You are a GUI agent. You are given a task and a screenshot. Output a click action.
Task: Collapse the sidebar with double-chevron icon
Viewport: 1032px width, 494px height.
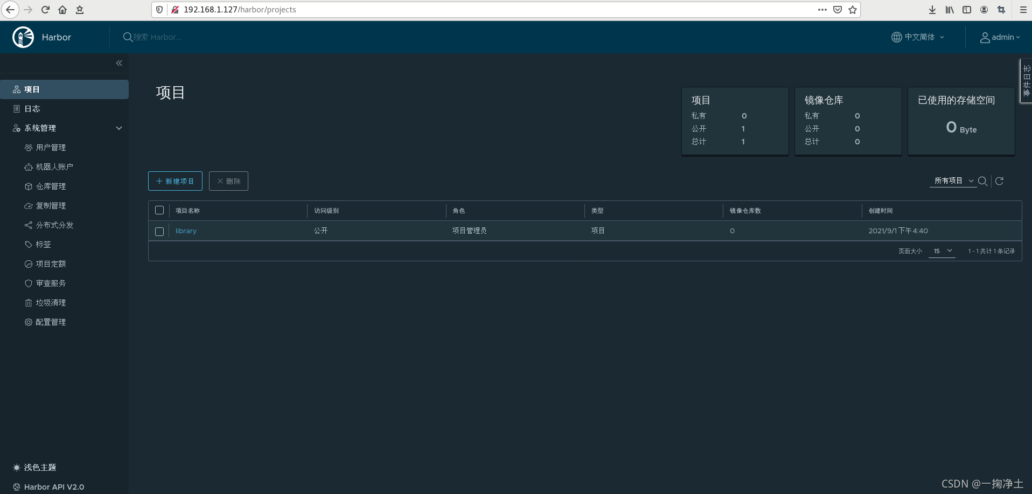tap(119, 63)
